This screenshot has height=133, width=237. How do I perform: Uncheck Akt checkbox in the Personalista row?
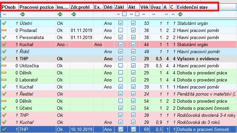(x=133, y=37)
